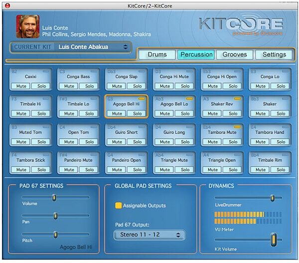This screenshot has width=299, height=263.
Task: Trigger the Conga Bass pad name
Action: (78, 76)
